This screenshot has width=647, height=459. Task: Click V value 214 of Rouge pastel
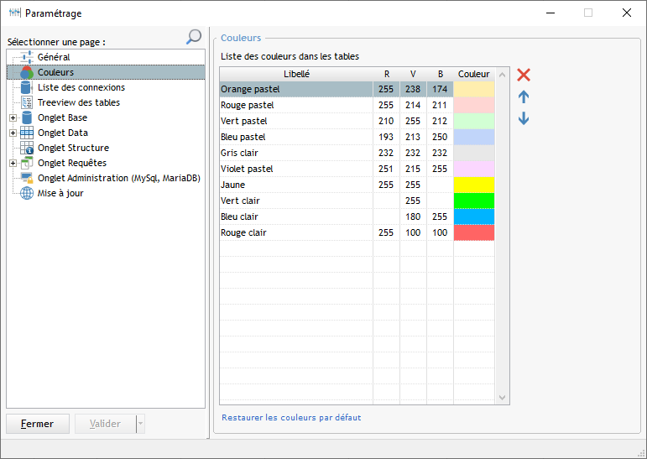tap(413, 105)
